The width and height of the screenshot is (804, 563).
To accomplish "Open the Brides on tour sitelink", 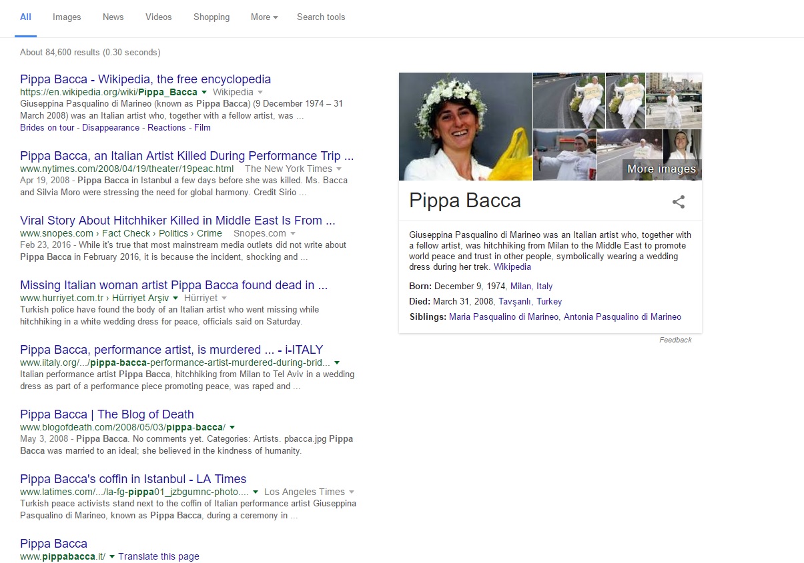I will [x=47, y=127].
